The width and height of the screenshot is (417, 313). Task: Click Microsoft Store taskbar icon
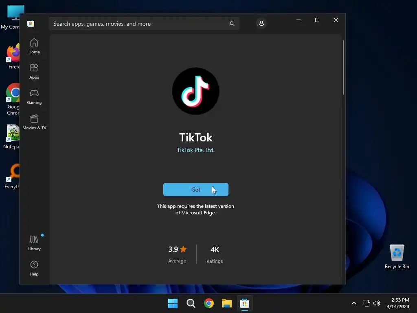[x=244, y=303]
